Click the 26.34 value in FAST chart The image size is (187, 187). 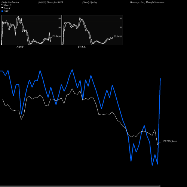click(55, 36)
